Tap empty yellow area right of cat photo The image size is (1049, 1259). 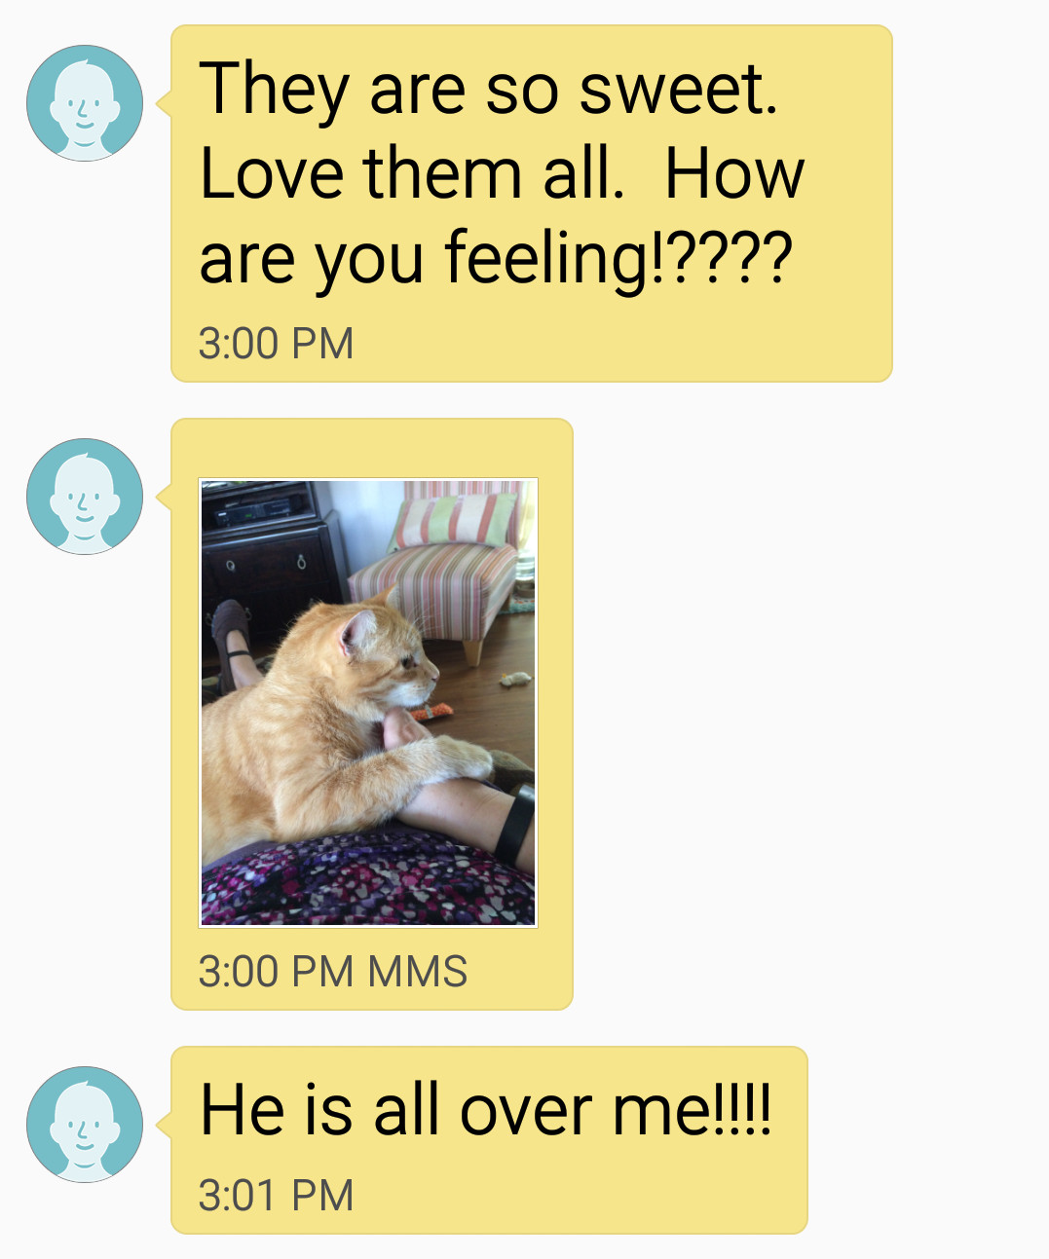click(x=555, y=701)
